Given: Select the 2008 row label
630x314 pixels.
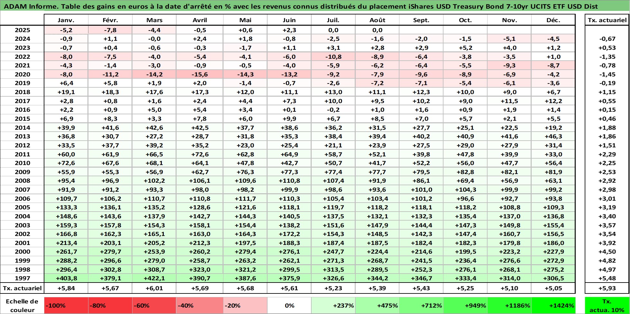Looking at the screenshot, I should (x=22, y=181).
